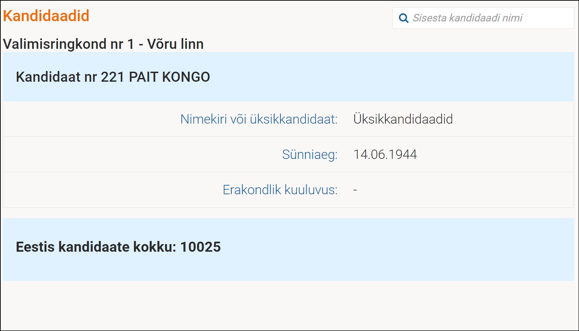Click the Kandidaadid page heading
Screen dimensions: 579x331
pyautogui.click(x=46, y=16)
